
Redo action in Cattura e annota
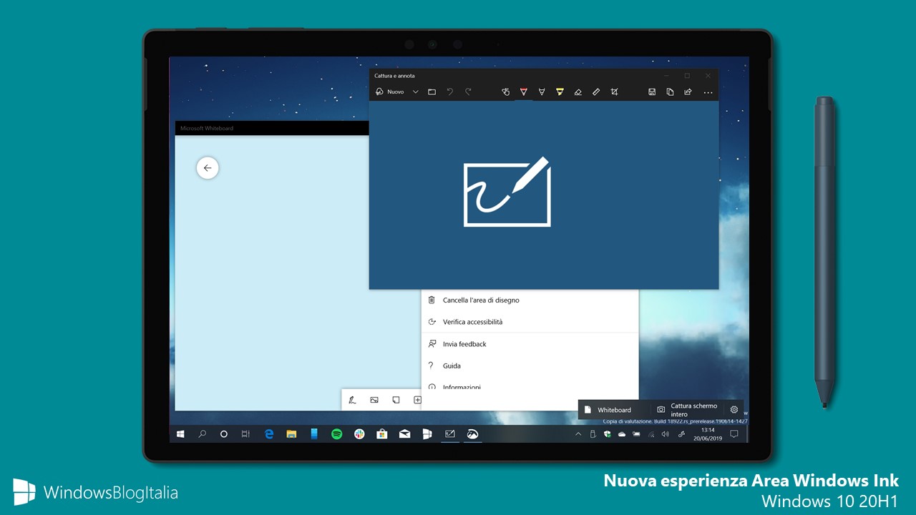point(469,92)
